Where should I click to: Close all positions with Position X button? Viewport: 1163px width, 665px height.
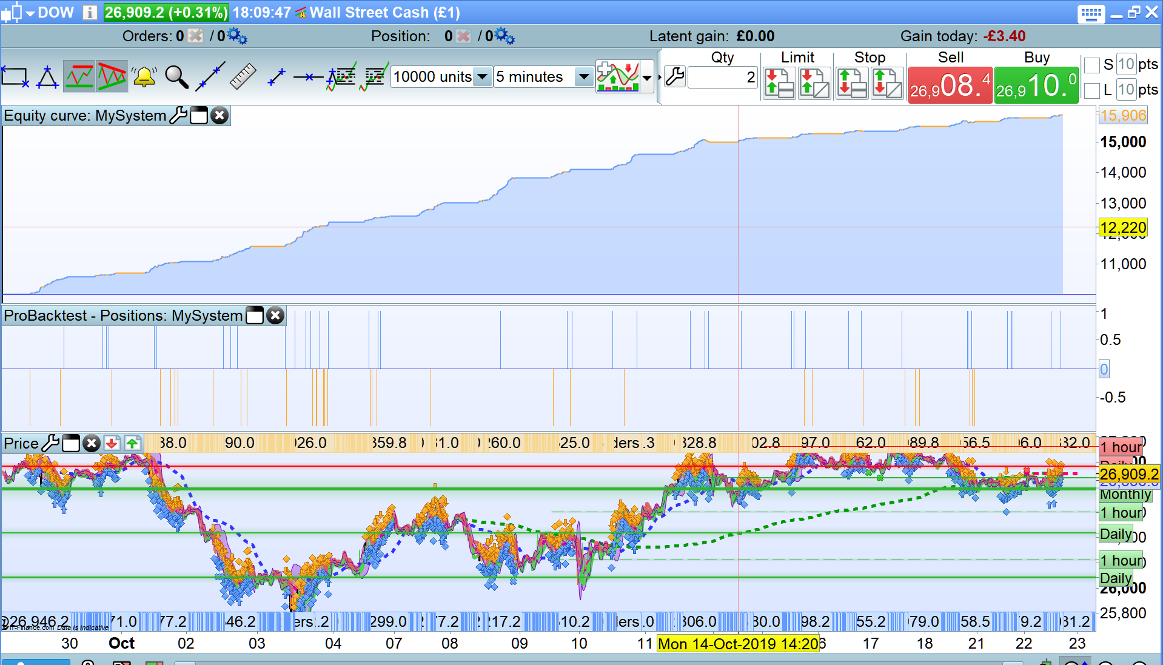click(x=463, y=36)
